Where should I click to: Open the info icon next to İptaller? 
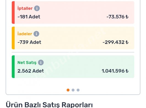coord(37,8)
